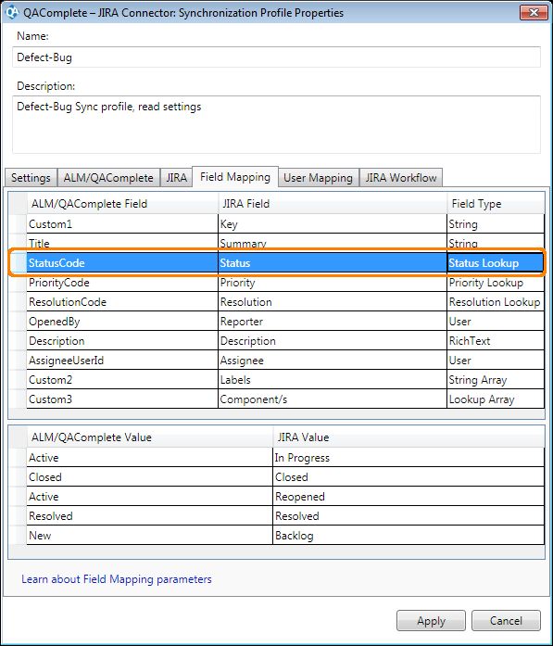This screenshot has width=553, height=646.
Task: Select the Title field cell
Action: [x=122, y=242]
